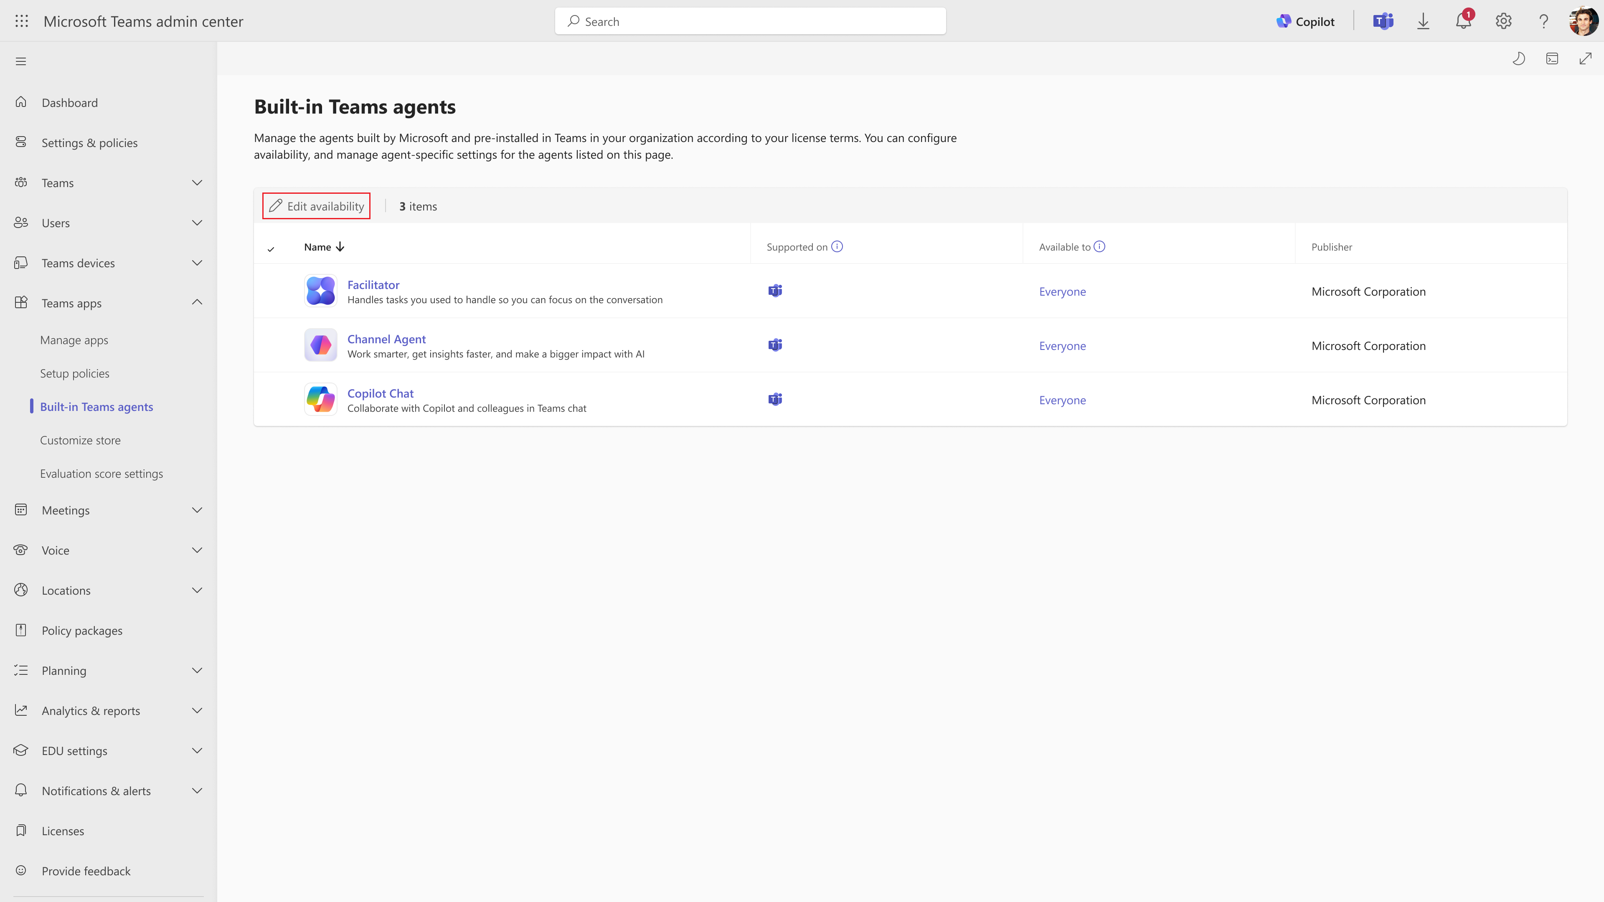Screen dimensions: 1604x902
Task: Open the Channel Agent link
Action: pos(386,339)
